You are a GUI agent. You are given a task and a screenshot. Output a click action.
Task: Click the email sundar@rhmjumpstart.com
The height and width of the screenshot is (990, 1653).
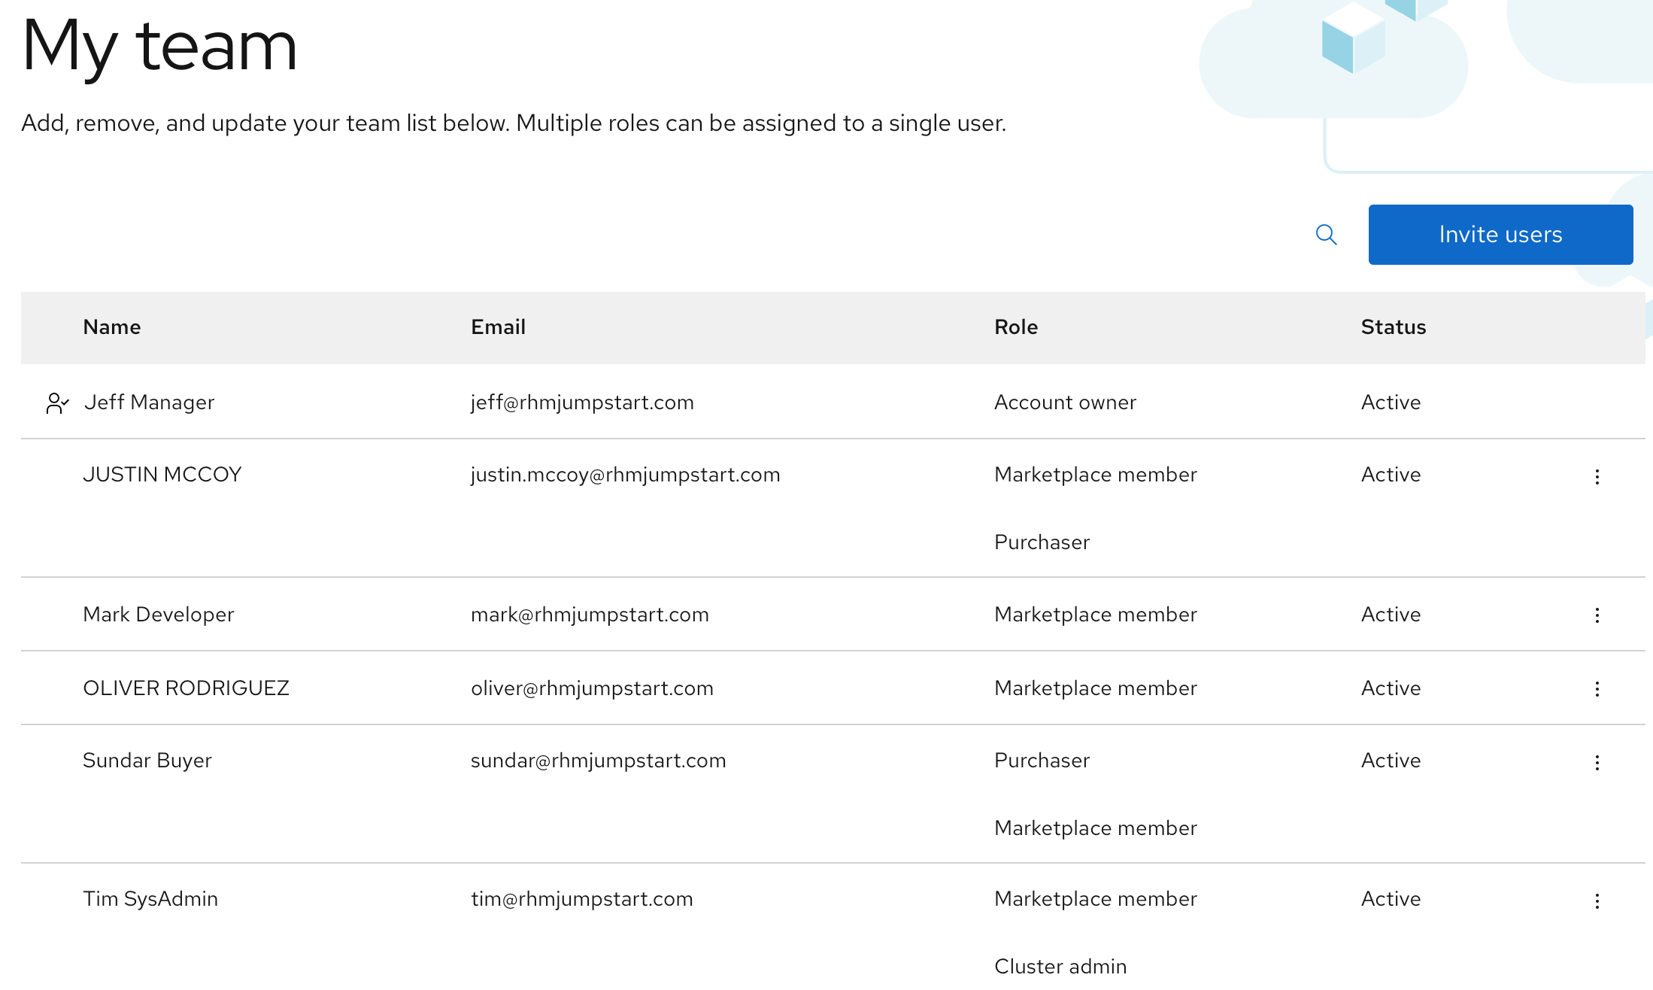pos(598,761)
